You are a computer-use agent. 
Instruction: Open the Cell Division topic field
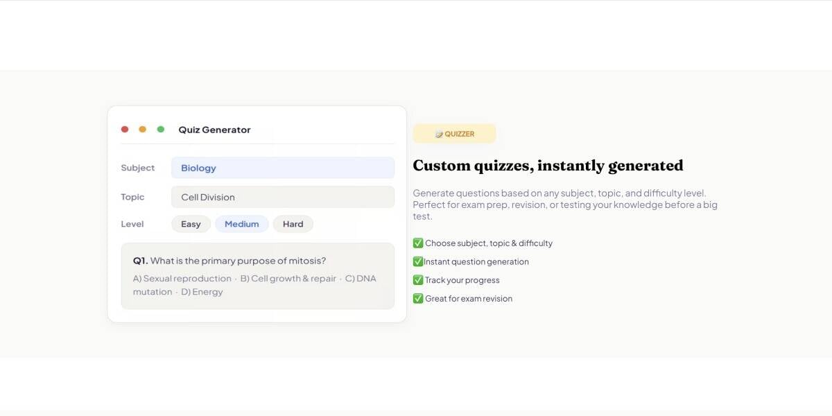point(283,197)
